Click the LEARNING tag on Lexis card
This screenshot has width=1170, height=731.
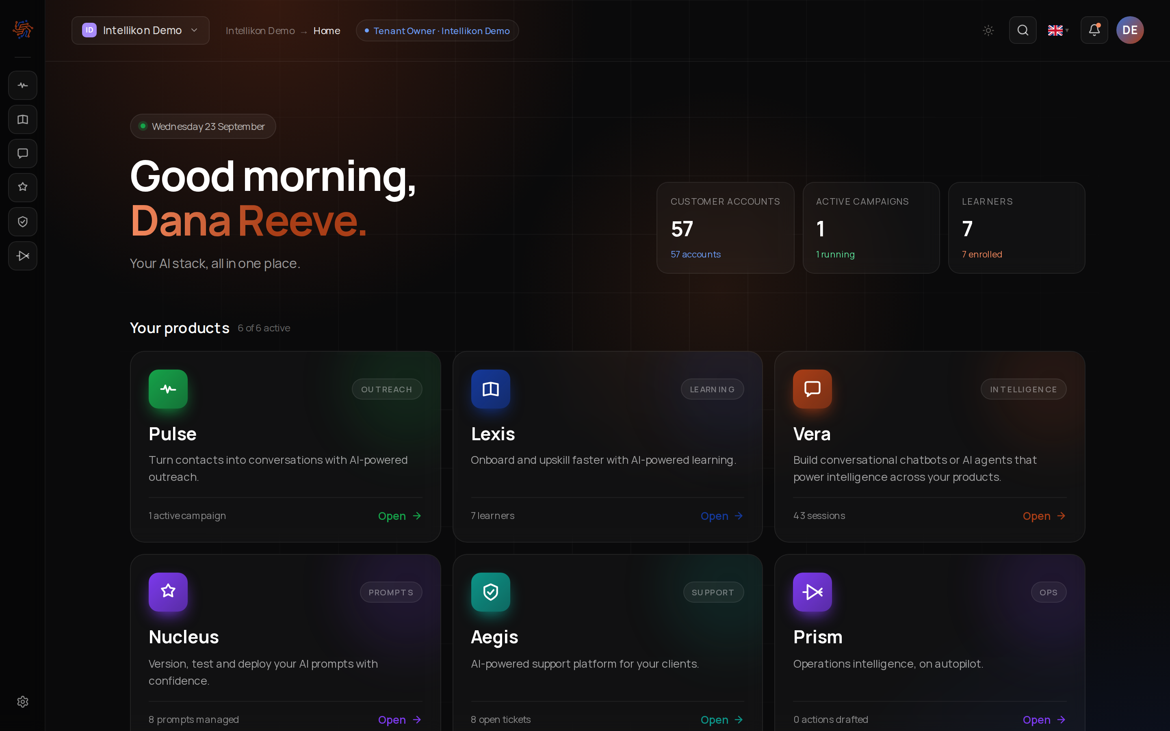[x=712, y=389]
